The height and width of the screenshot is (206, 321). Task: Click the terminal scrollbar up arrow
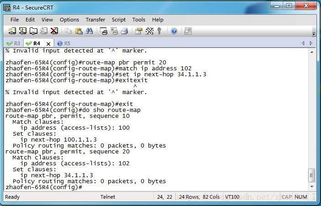(312, 52)
